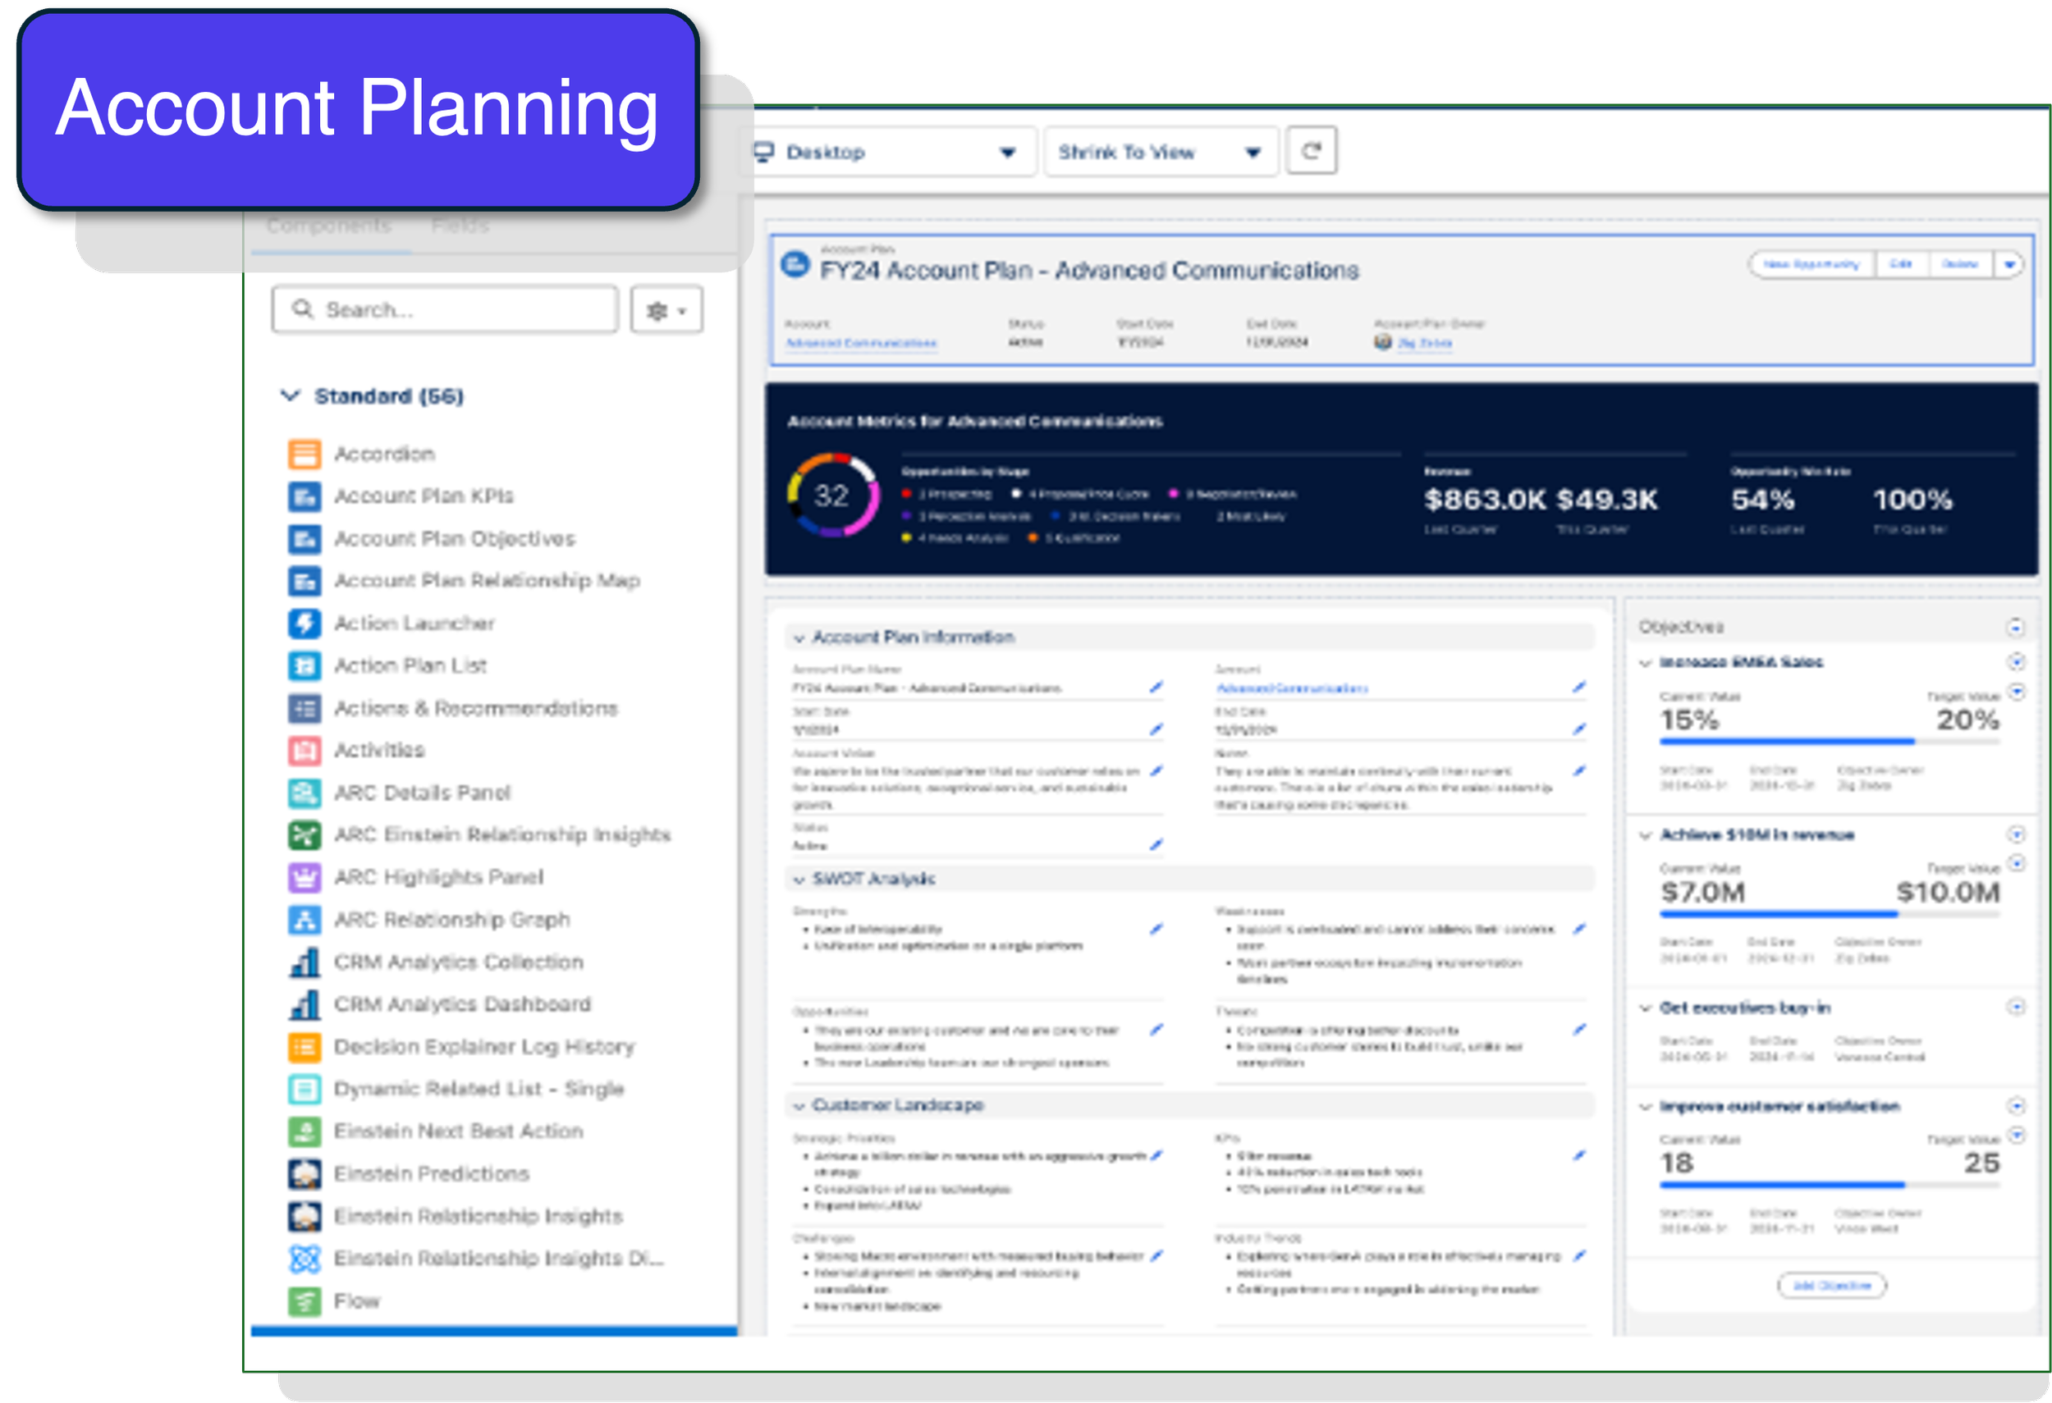Click the $7.0M to $10.0M revenue progress bar
Viewport: 2052px width, 1403px height.
(x=1830, y=914)
